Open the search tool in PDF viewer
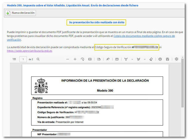This screenshot has width=188, height=140. click(x=38, y=59)
